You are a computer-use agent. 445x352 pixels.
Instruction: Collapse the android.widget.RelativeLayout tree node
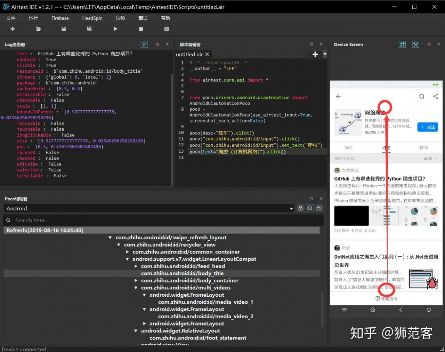(136, 331)
